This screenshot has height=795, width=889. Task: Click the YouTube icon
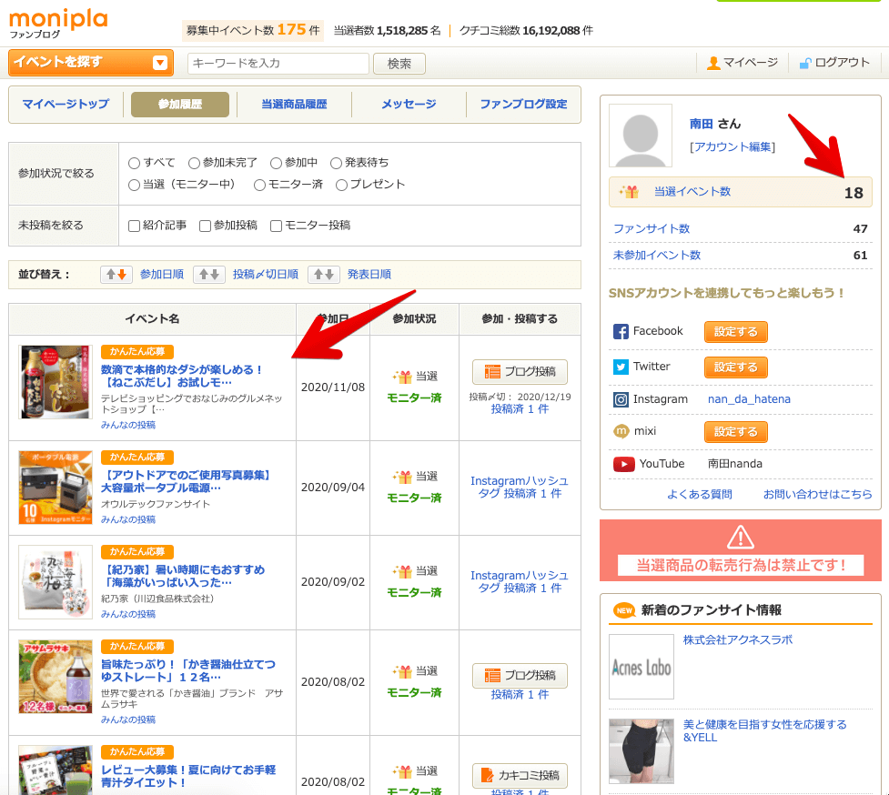[x=623, y=464]
